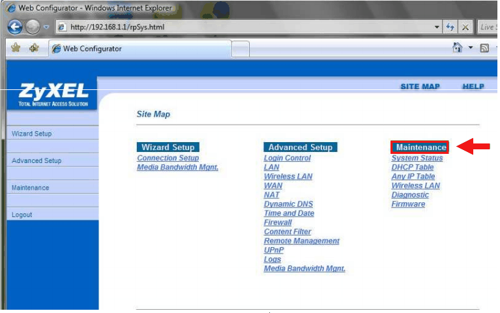The image size is (500, 313).
Task: Click in the URL address field
Action: point(248,27)
